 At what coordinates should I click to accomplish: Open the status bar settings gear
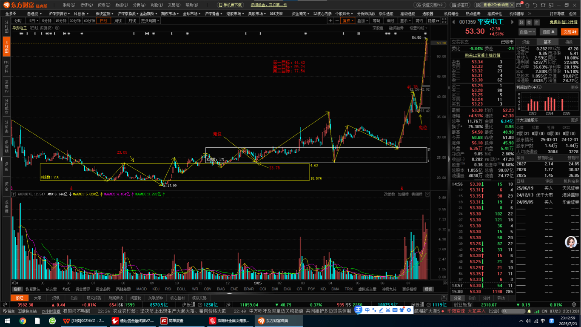coord(574,304)
